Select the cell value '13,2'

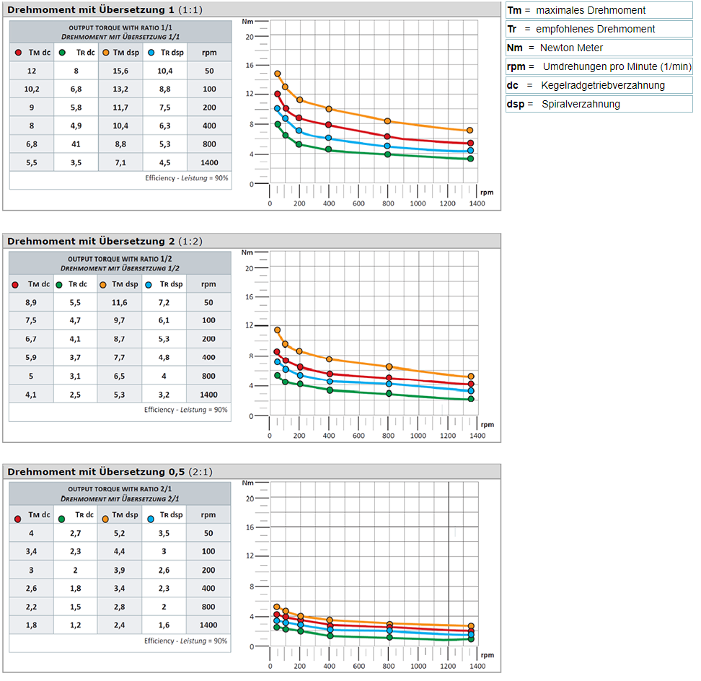point(120,89)
